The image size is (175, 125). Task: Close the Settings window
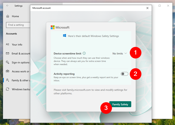click(x=168, y=6)
